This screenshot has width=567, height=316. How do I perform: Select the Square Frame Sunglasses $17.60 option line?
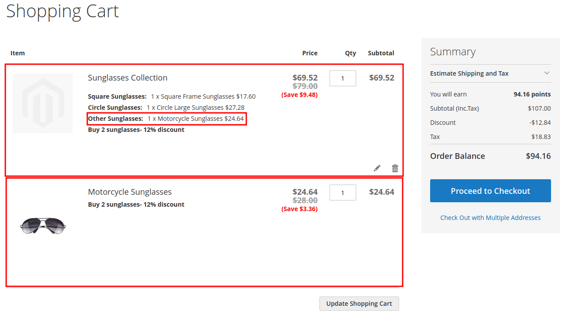point(203,96)
